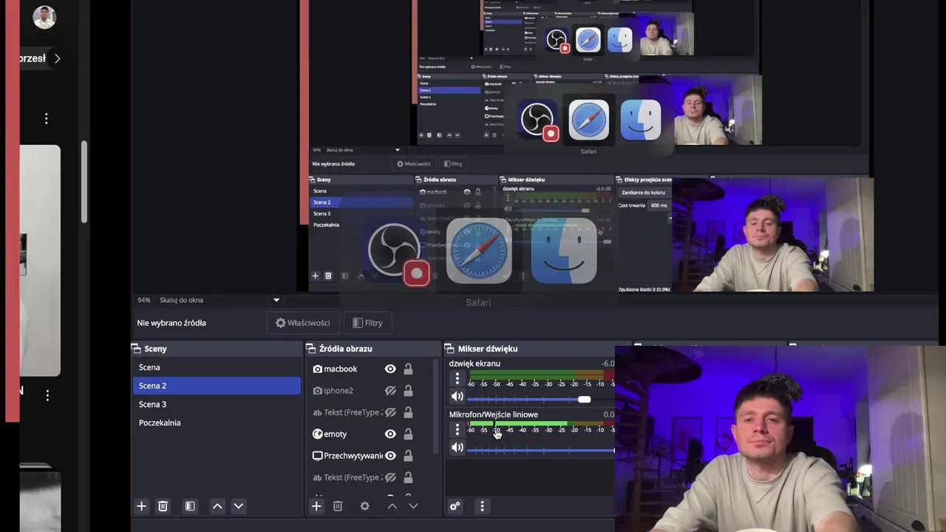This screenshot has width=946, height=532.
Task: Move source up in Źródła obrazu toolbar
Action: point(392,506)
